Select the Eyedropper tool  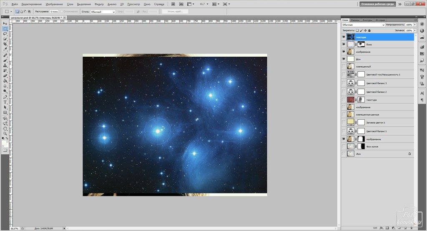[5, 49]
